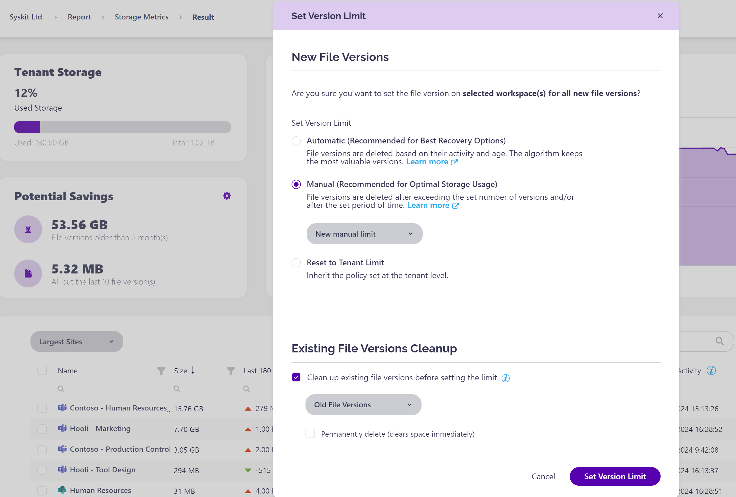Image resolution: width=736 pixels, height=497 pixels.
Task: Toggle Clean up existing file versions checkbox
Action: tap(296, 377)
